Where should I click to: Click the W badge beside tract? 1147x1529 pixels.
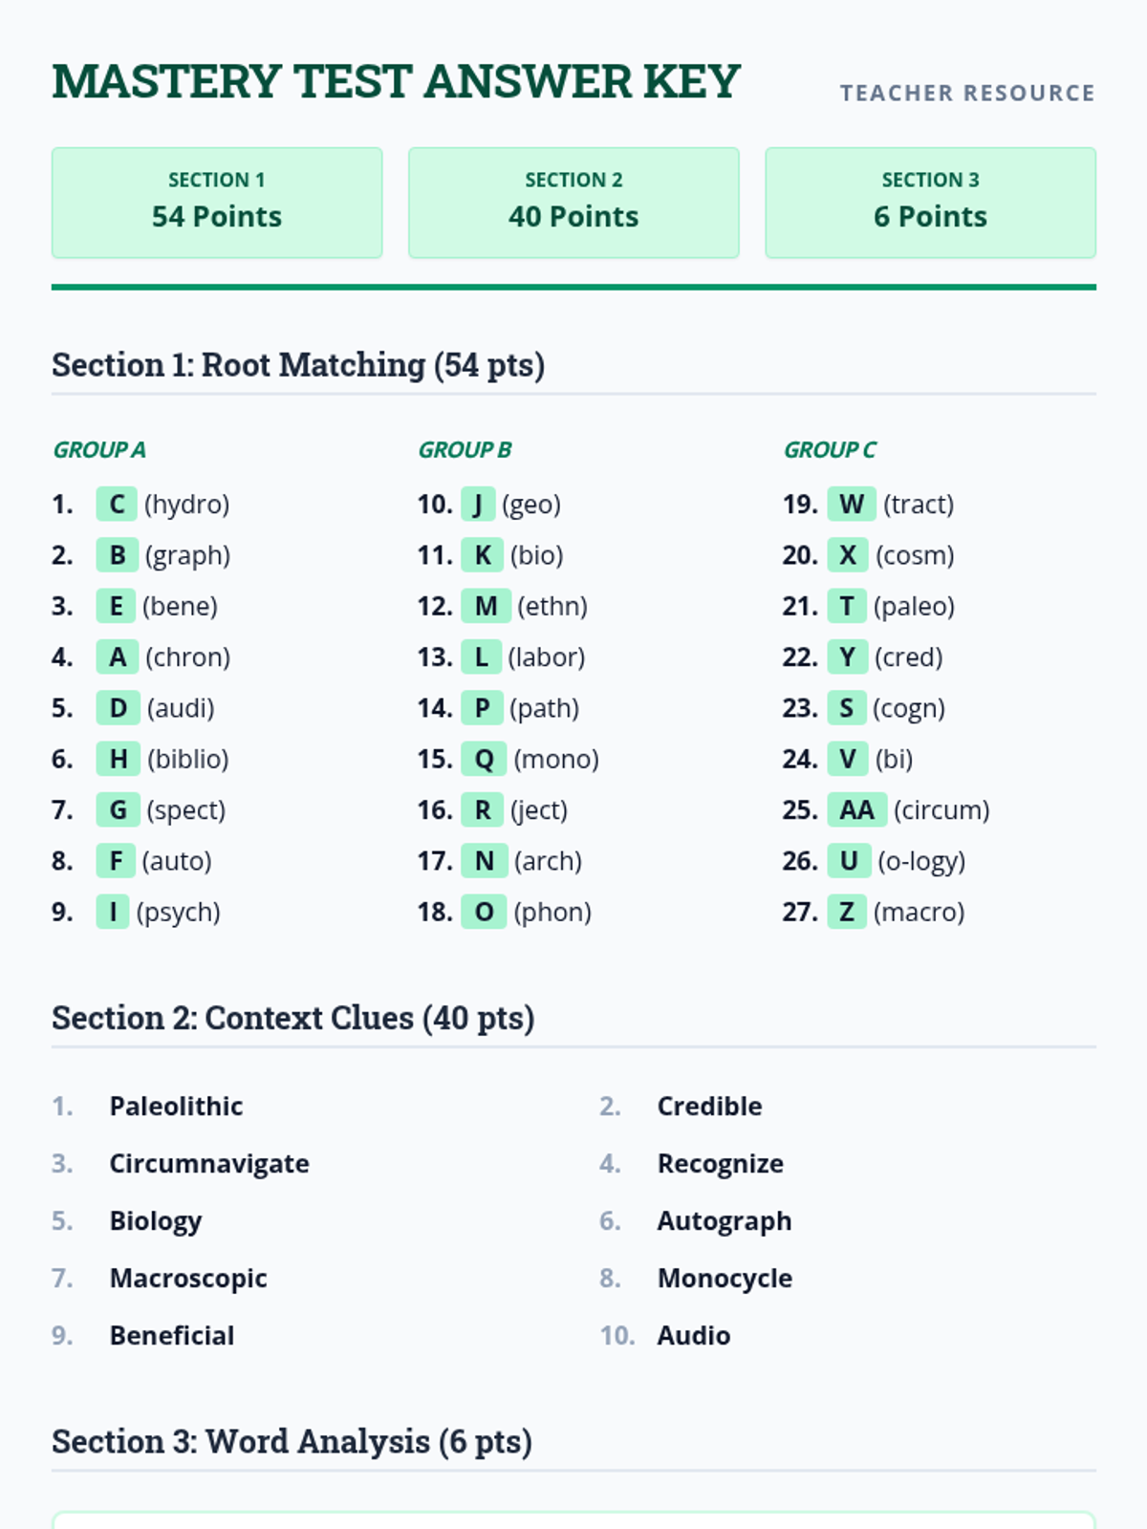(852, 504)
